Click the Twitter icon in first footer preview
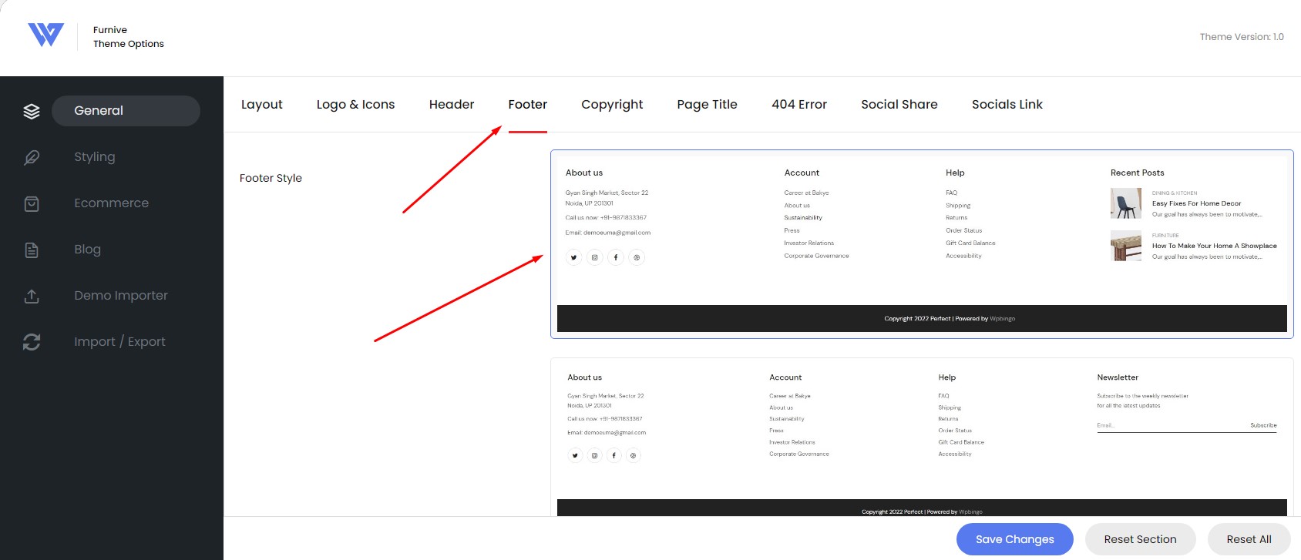This screenshot has height=560, width=1301. 573,257
